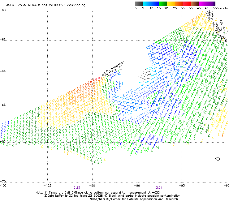This screenshot has width=229, height=201.
Task: Click the small black island outline
Action: coord(218,159)
